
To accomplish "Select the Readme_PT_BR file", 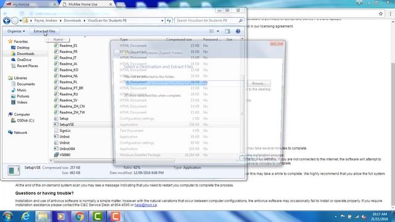I will coord(72,88).
